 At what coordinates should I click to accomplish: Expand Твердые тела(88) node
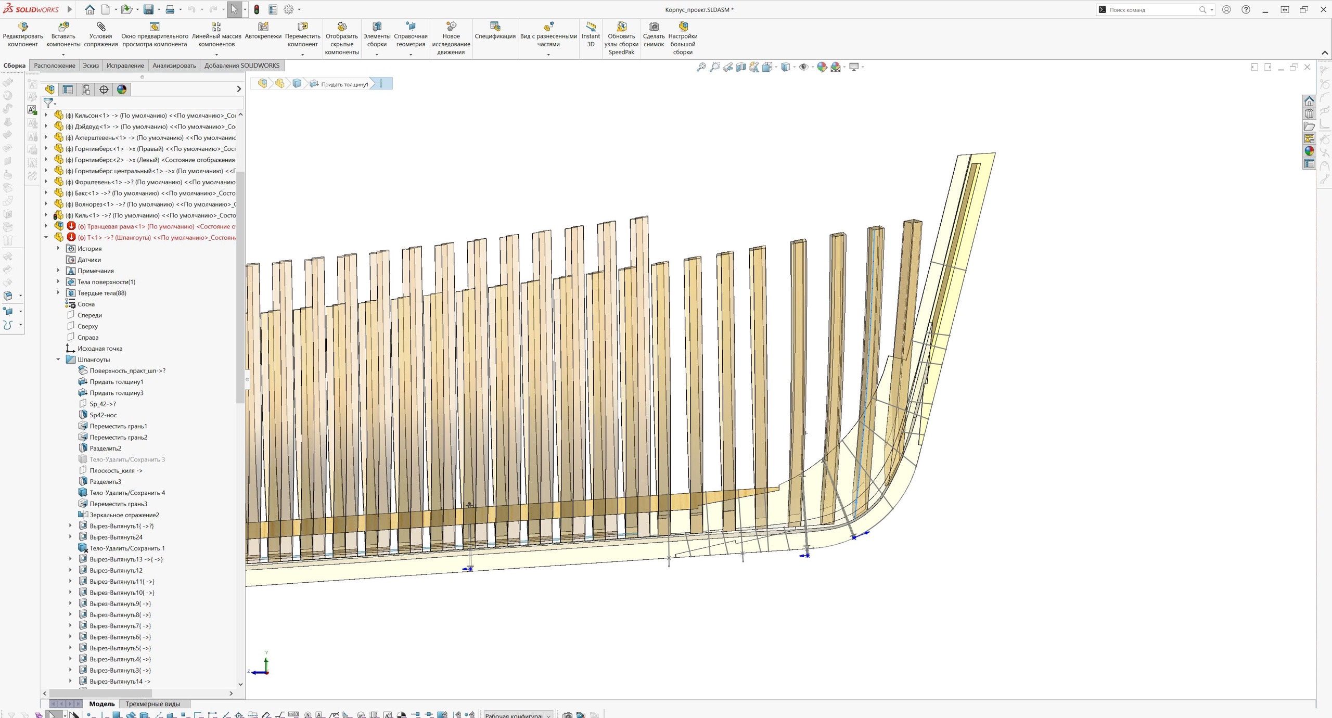[x=58, y=293]
